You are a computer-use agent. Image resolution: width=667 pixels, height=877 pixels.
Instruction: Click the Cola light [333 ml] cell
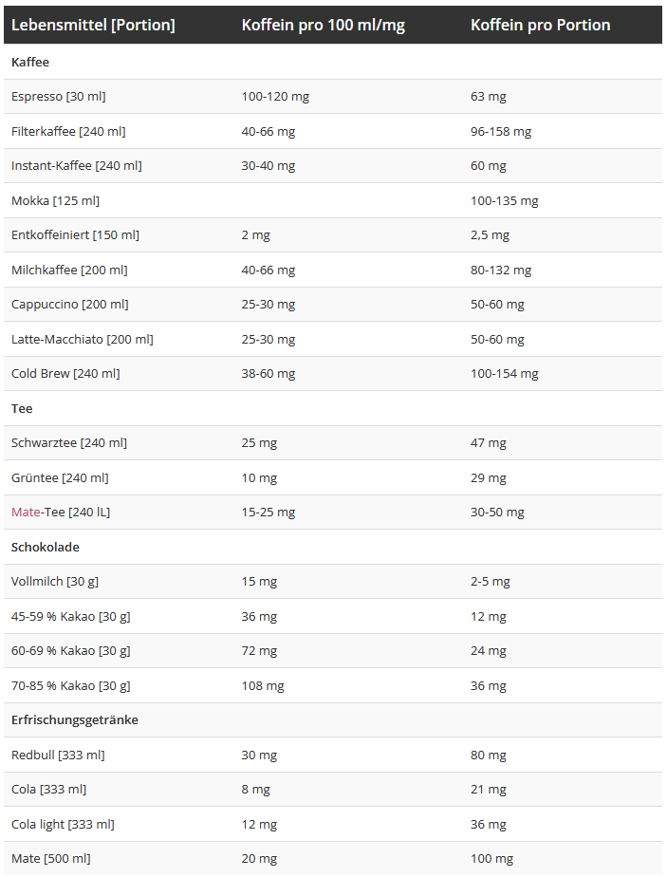(63, 825)
